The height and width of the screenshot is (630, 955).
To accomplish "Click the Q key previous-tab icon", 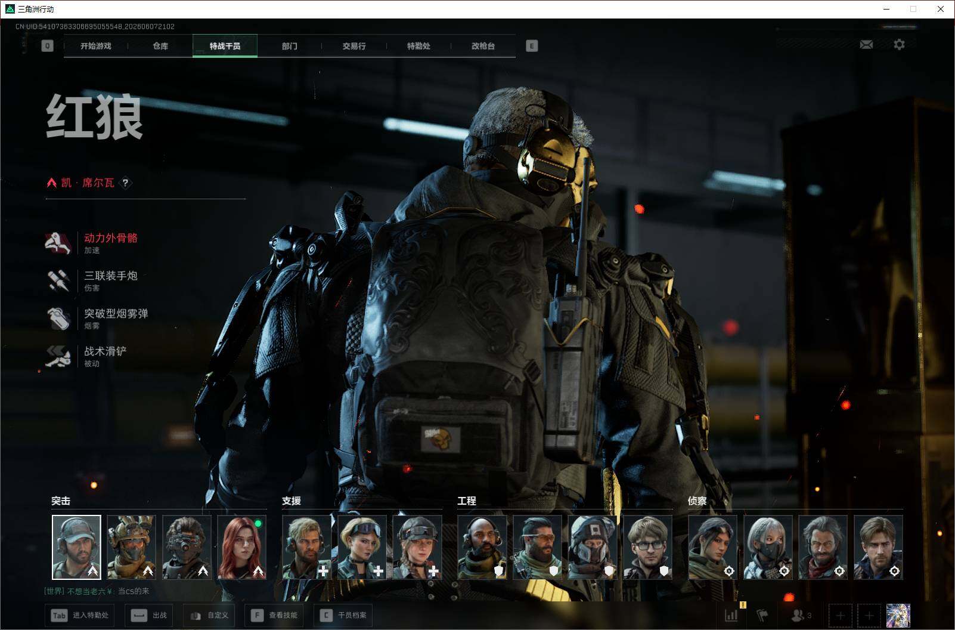I will [48, 46].
